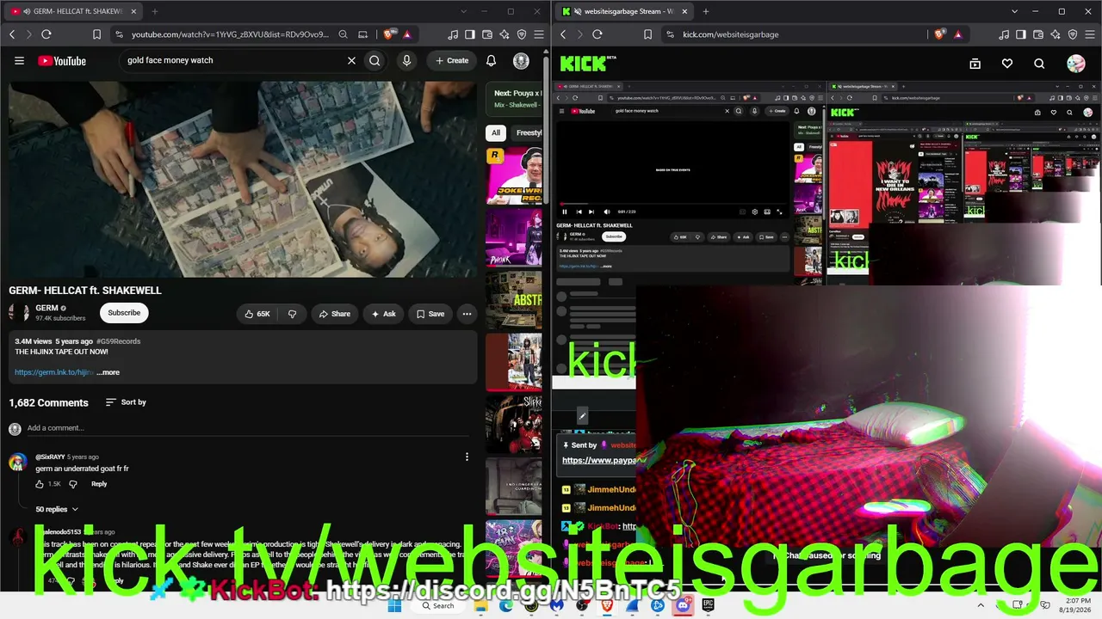Open the browser menu in Kick window

[1090, 34]
